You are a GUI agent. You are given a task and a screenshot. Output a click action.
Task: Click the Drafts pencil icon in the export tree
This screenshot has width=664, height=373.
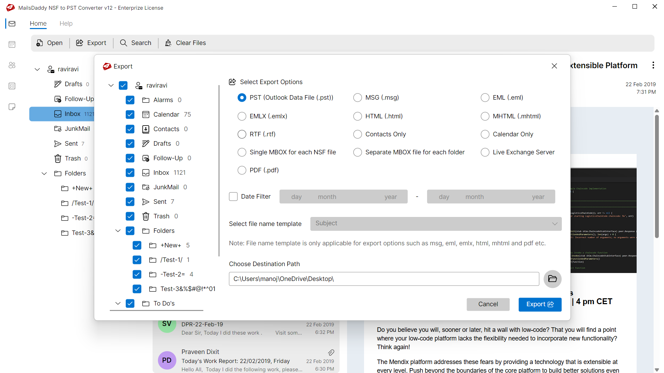click(x=146, y=144)
